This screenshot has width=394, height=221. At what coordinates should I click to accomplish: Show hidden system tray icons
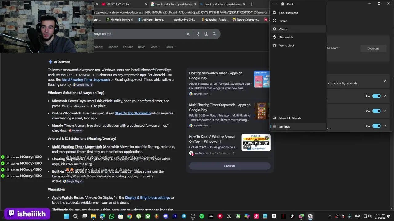click(330, 216)
